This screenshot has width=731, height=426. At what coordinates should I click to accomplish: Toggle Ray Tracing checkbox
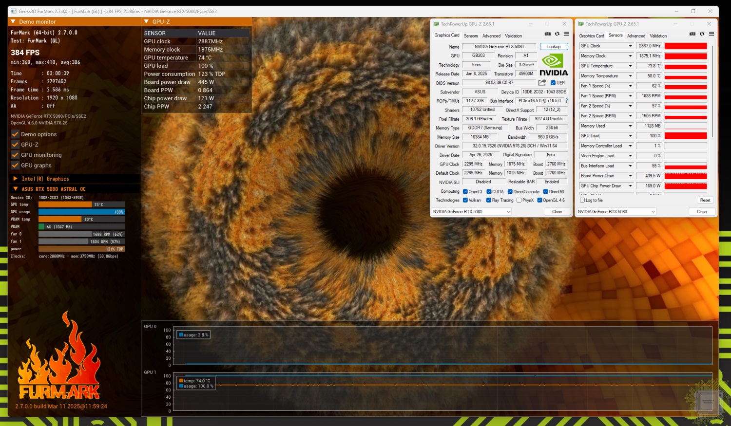[x=489, y=200]
